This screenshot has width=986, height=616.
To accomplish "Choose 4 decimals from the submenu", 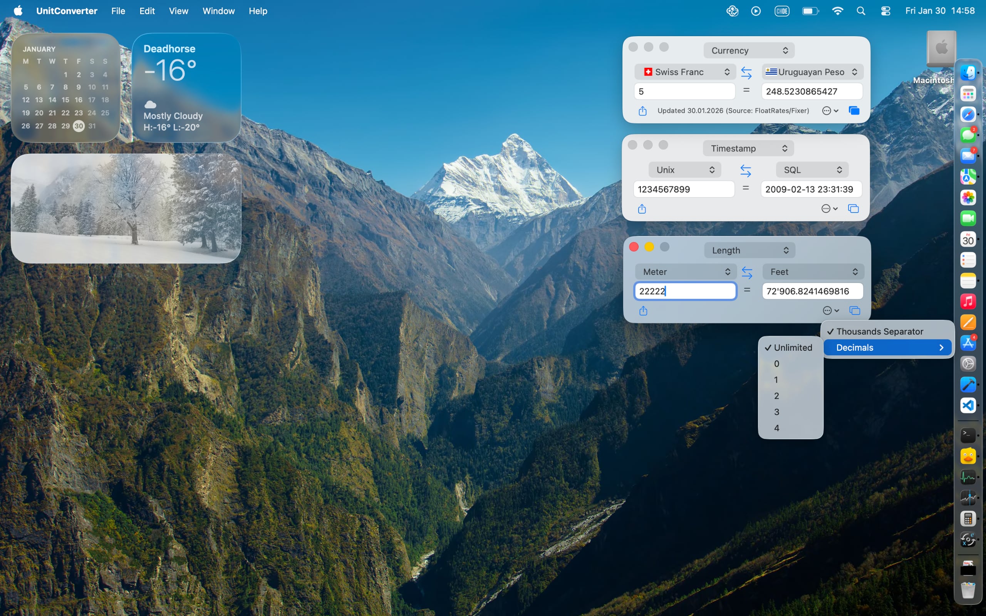I will (776, 428).
